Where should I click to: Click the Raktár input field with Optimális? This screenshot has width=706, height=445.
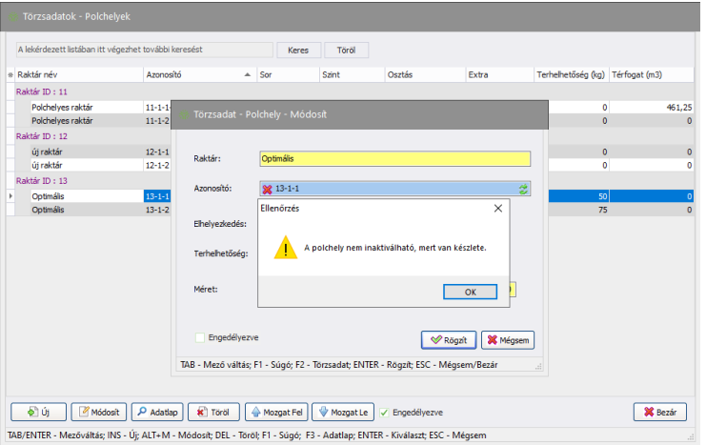coord(394,158)
